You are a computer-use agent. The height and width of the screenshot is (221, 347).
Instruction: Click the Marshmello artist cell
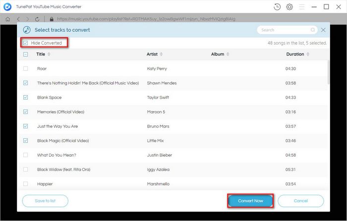pyautogui.click(x=158, y=184)
